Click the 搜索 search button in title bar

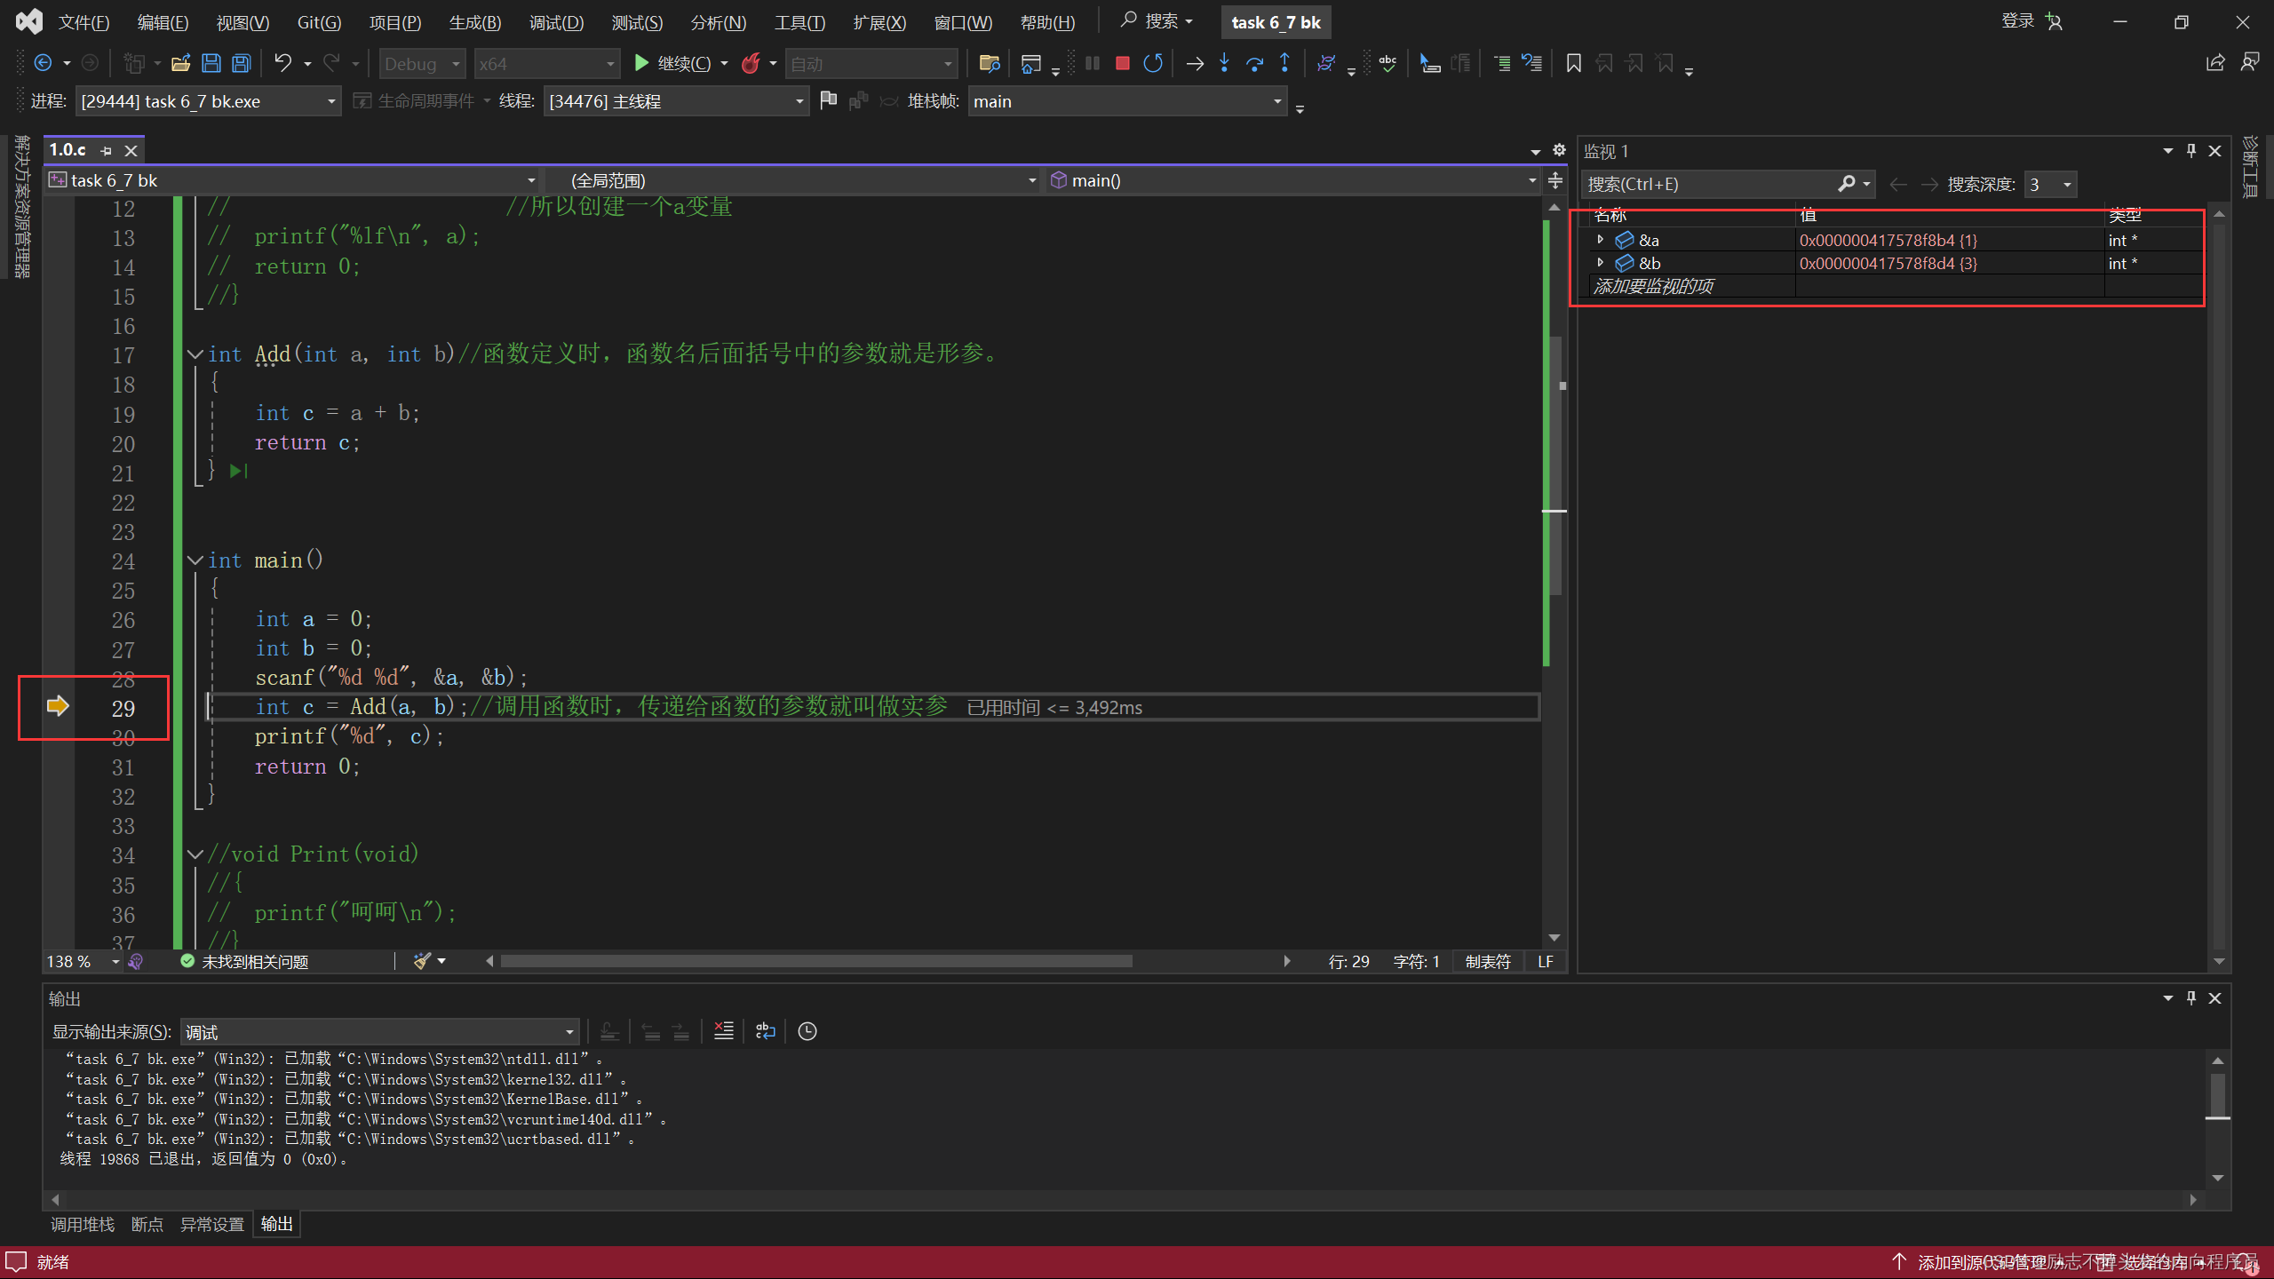1156,21
